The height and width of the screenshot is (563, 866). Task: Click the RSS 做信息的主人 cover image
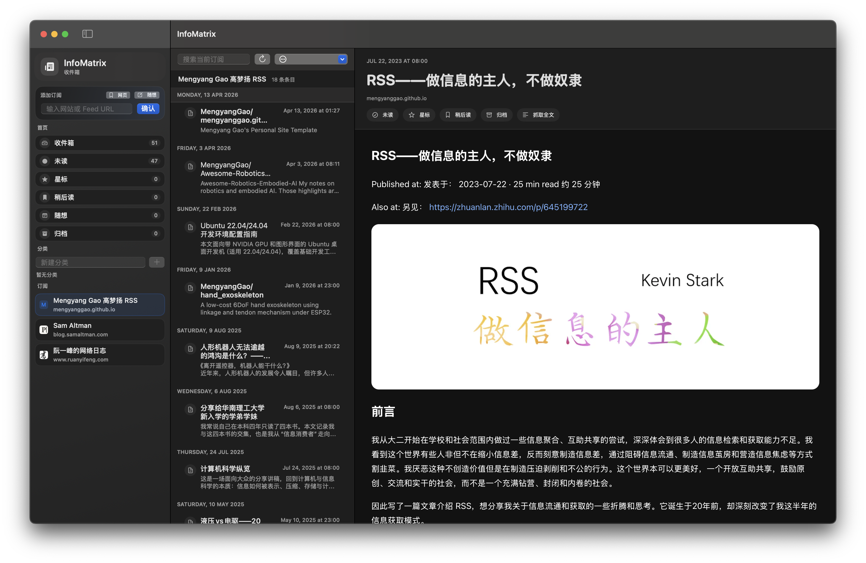click(595, 307)
